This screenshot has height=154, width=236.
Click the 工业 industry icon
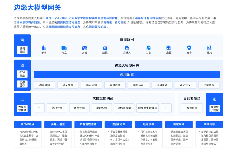148,48
